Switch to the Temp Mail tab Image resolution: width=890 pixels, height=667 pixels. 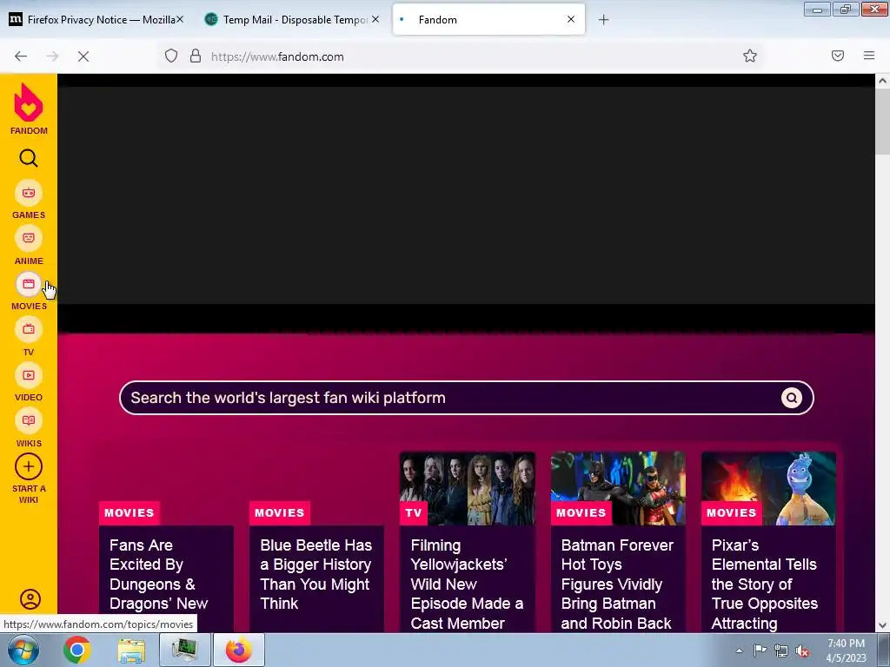(x=290, y=20)
